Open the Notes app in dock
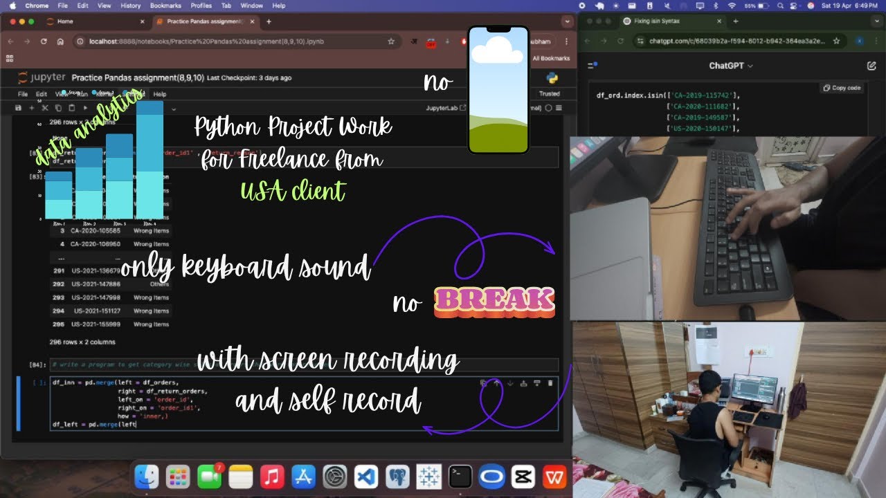886x498 pixels. 241,477
